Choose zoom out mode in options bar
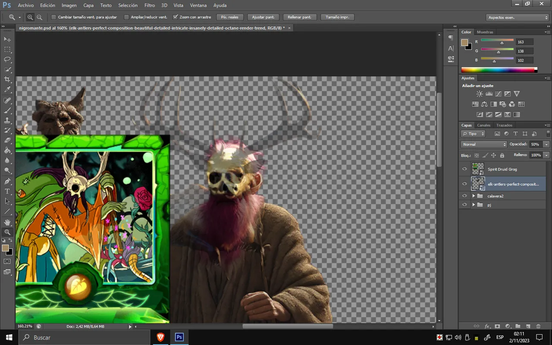Image resolution: width=552 pixels, height=345 pixels. 39,17
